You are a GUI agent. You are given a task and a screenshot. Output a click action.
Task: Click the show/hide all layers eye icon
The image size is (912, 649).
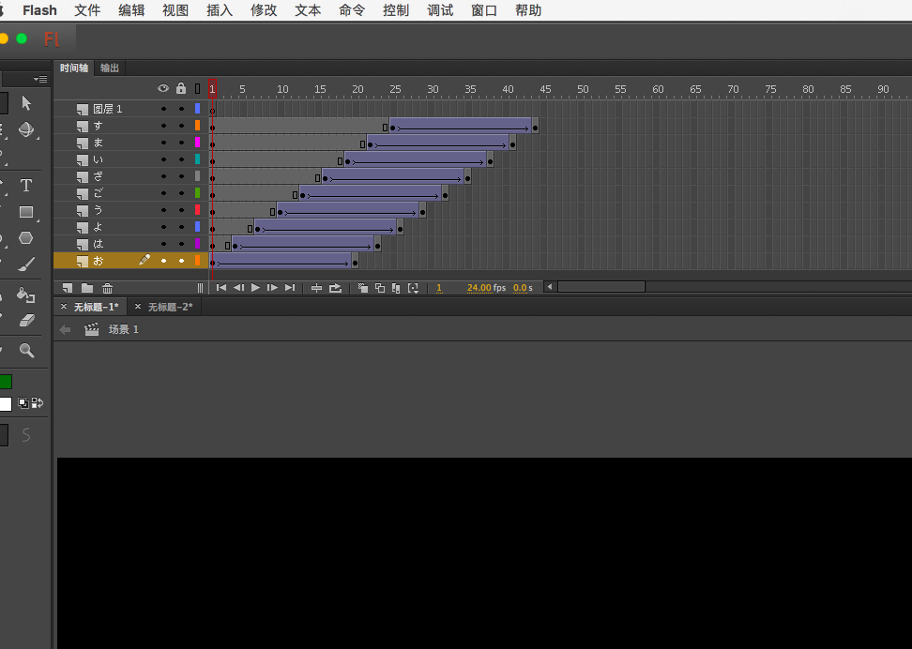point(163,88)
